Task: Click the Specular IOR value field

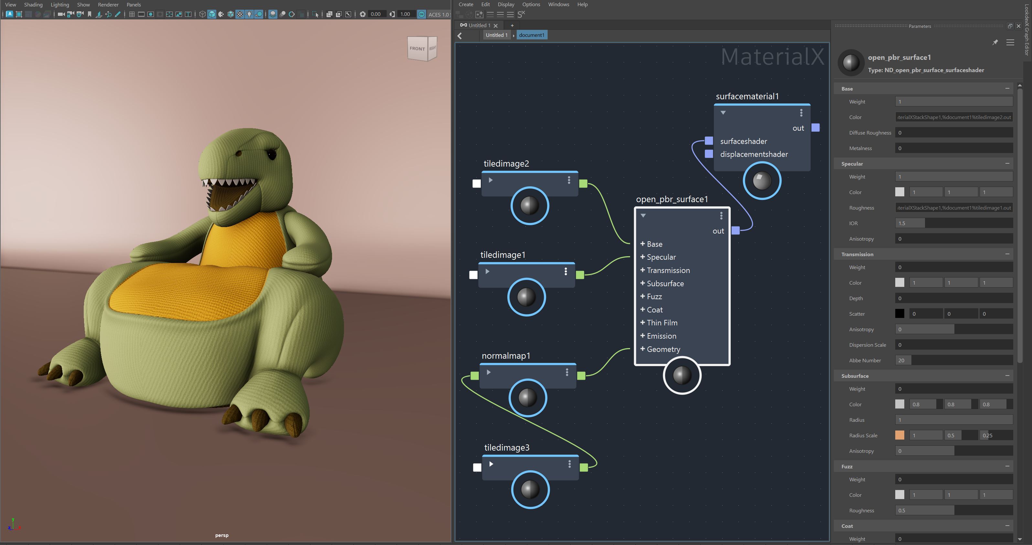Action: [953, 223]
